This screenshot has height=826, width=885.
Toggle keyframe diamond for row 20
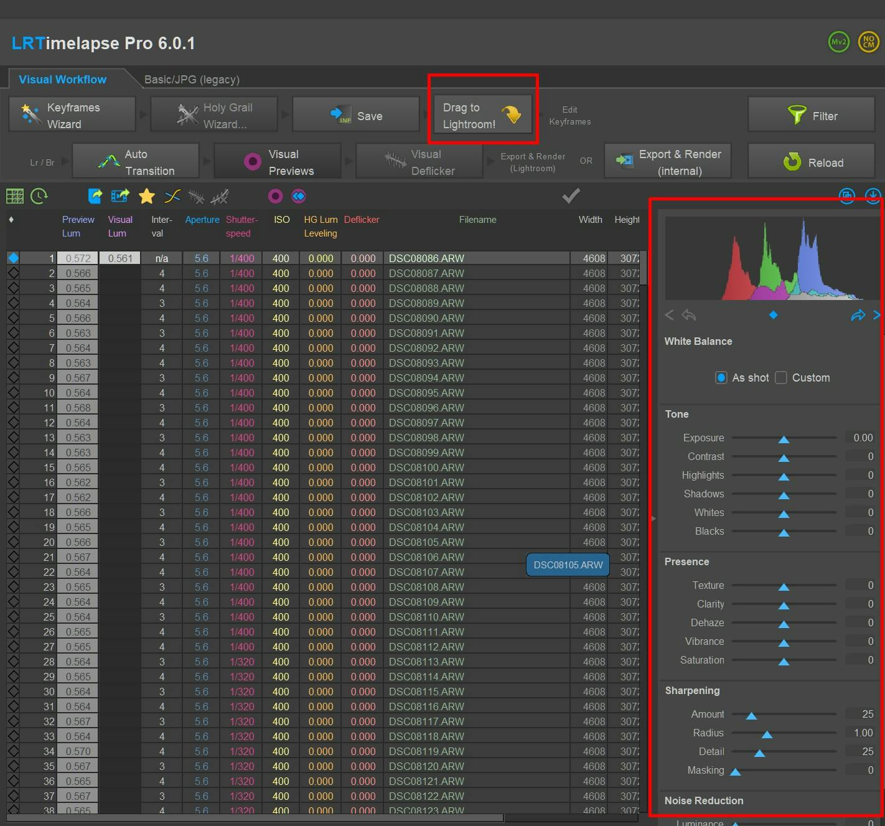pyautogui.click(x=13, y=542)
